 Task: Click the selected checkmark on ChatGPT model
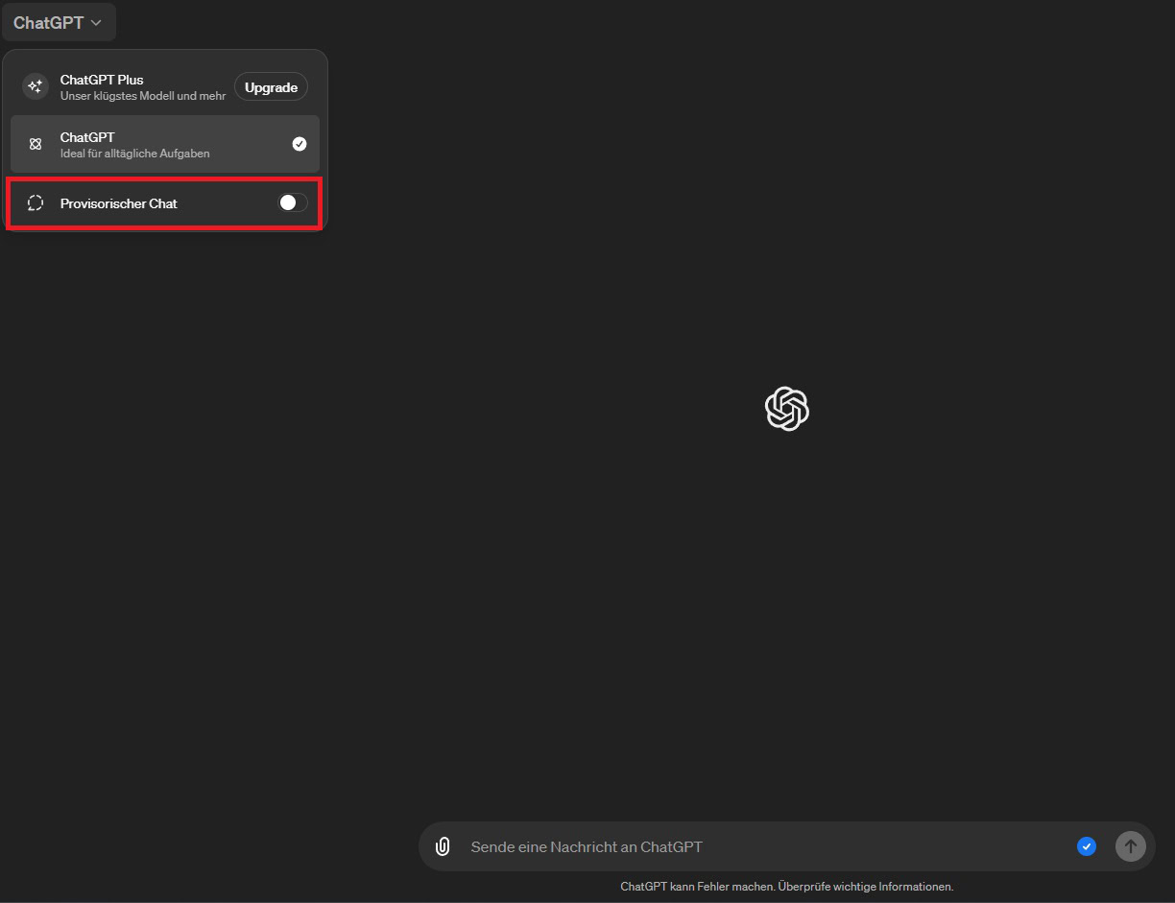point(300,144)
